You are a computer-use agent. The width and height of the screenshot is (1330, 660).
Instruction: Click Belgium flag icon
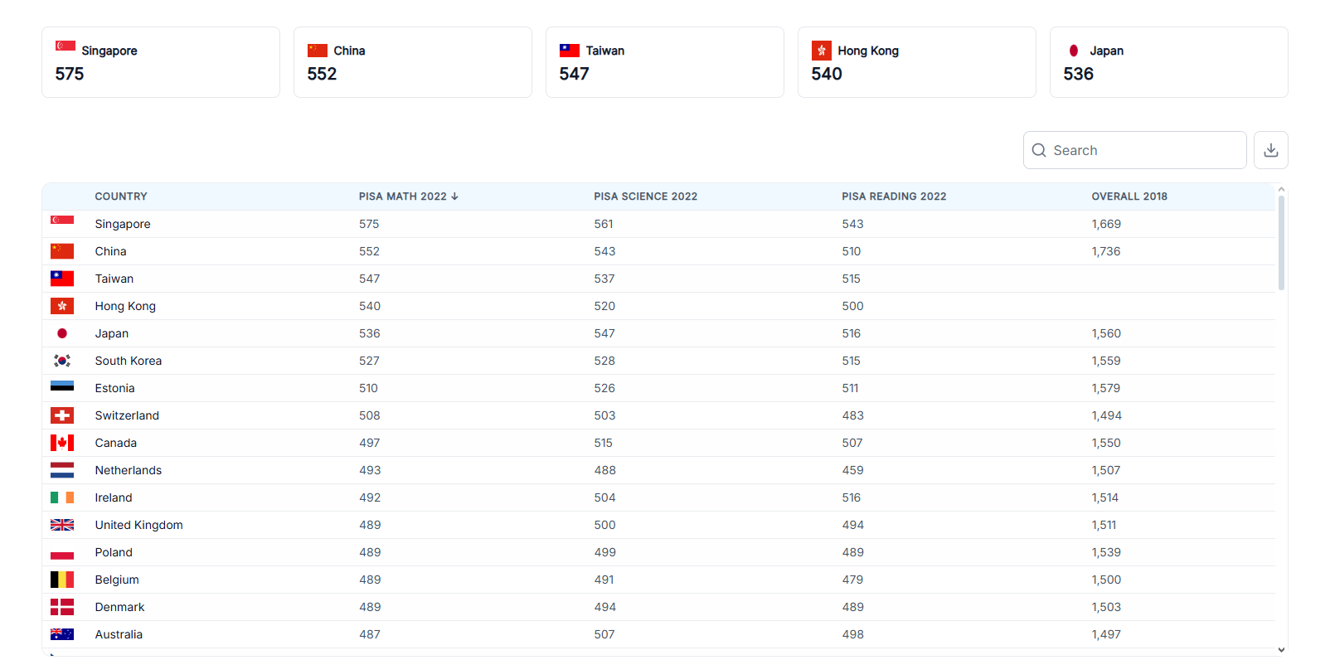[62, 580]
